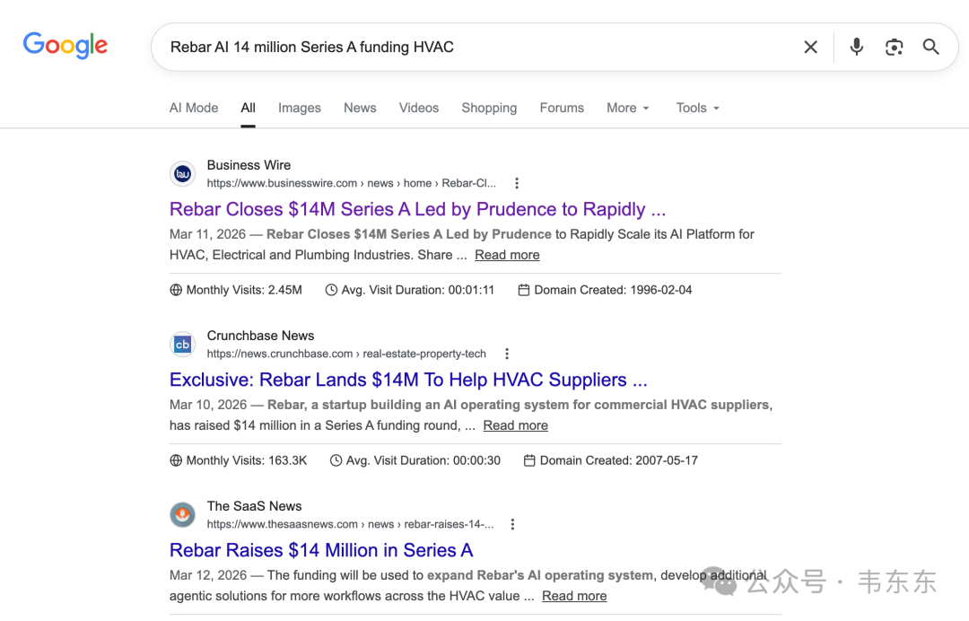
Task: Open three-dot menu for Crunchbase News result
Action: (x=507, y=354)
